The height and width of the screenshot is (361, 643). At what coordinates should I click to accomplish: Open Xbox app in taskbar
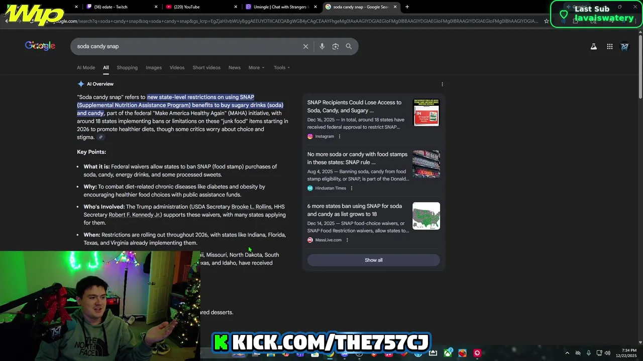point(448,353)
